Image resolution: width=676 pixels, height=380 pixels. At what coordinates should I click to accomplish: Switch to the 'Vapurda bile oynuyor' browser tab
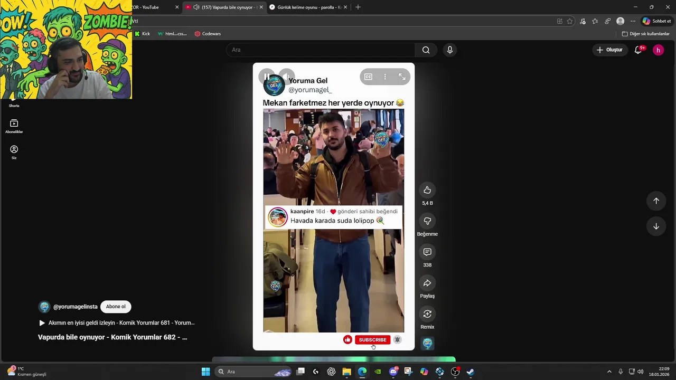(223, 7)
